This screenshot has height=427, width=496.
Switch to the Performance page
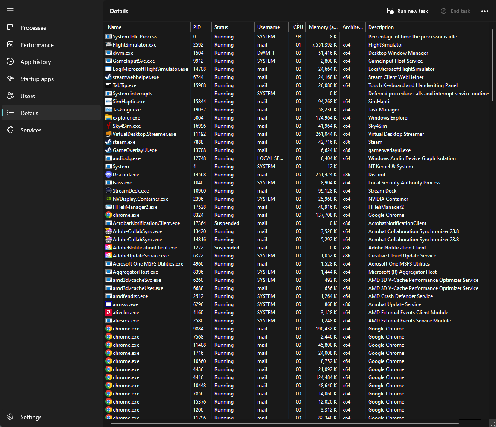(x=51, y=45)
